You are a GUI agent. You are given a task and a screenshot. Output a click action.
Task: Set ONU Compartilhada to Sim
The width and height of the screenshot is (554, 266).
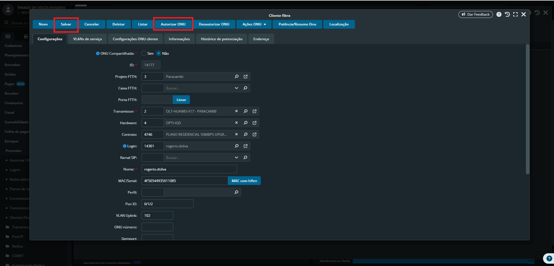(x=144, y=54)
